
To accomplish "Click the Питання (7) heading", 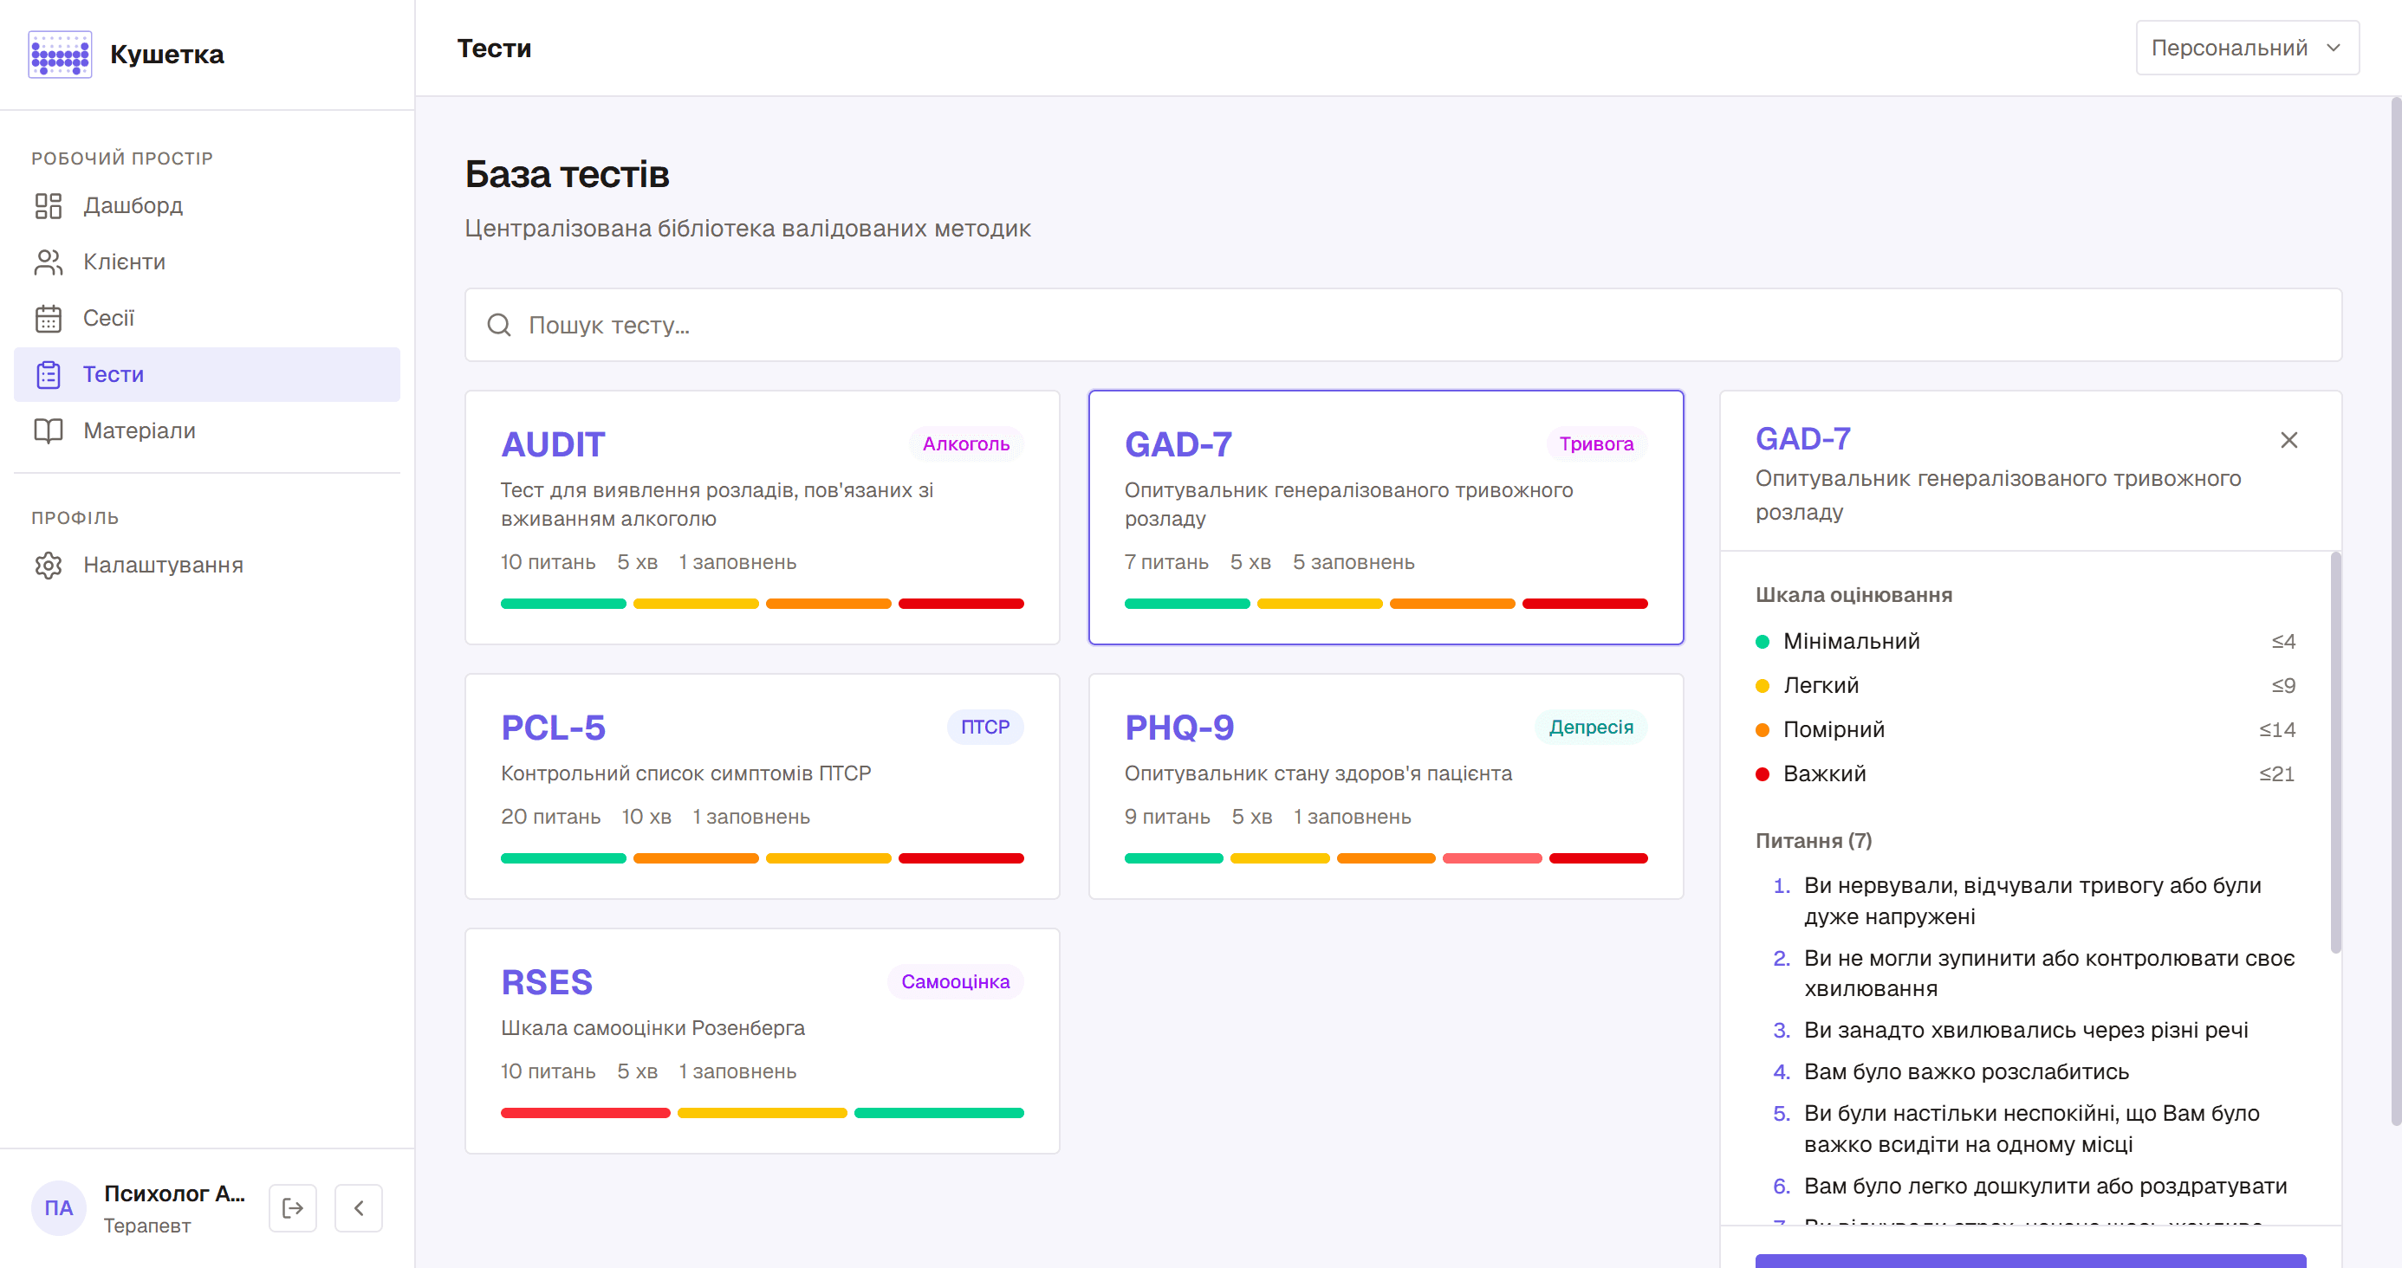I will [x=1814, y=841].
